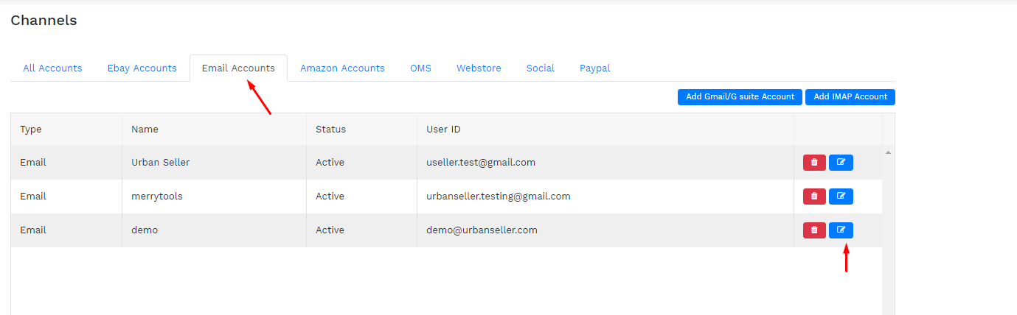
Task: Open the Social tab
Action: [541, 68]
